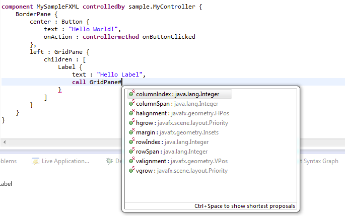The height and width of the screenshot is (216, 345).
Task: Open the Problems tab
Action: (x=8, y=161)
